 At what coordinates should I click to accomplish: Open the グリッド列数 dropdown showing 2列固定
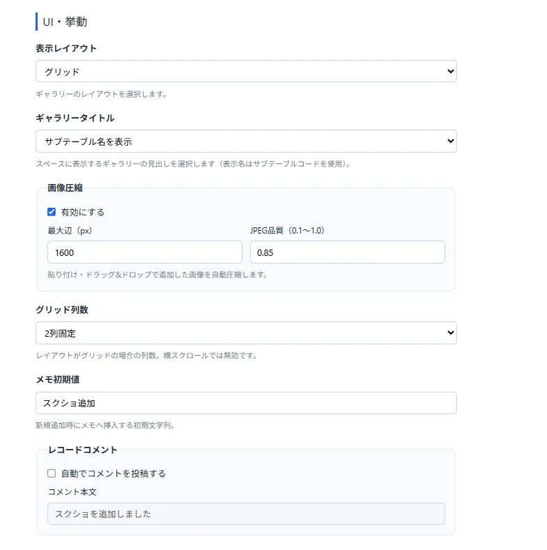tap(246, 333)
